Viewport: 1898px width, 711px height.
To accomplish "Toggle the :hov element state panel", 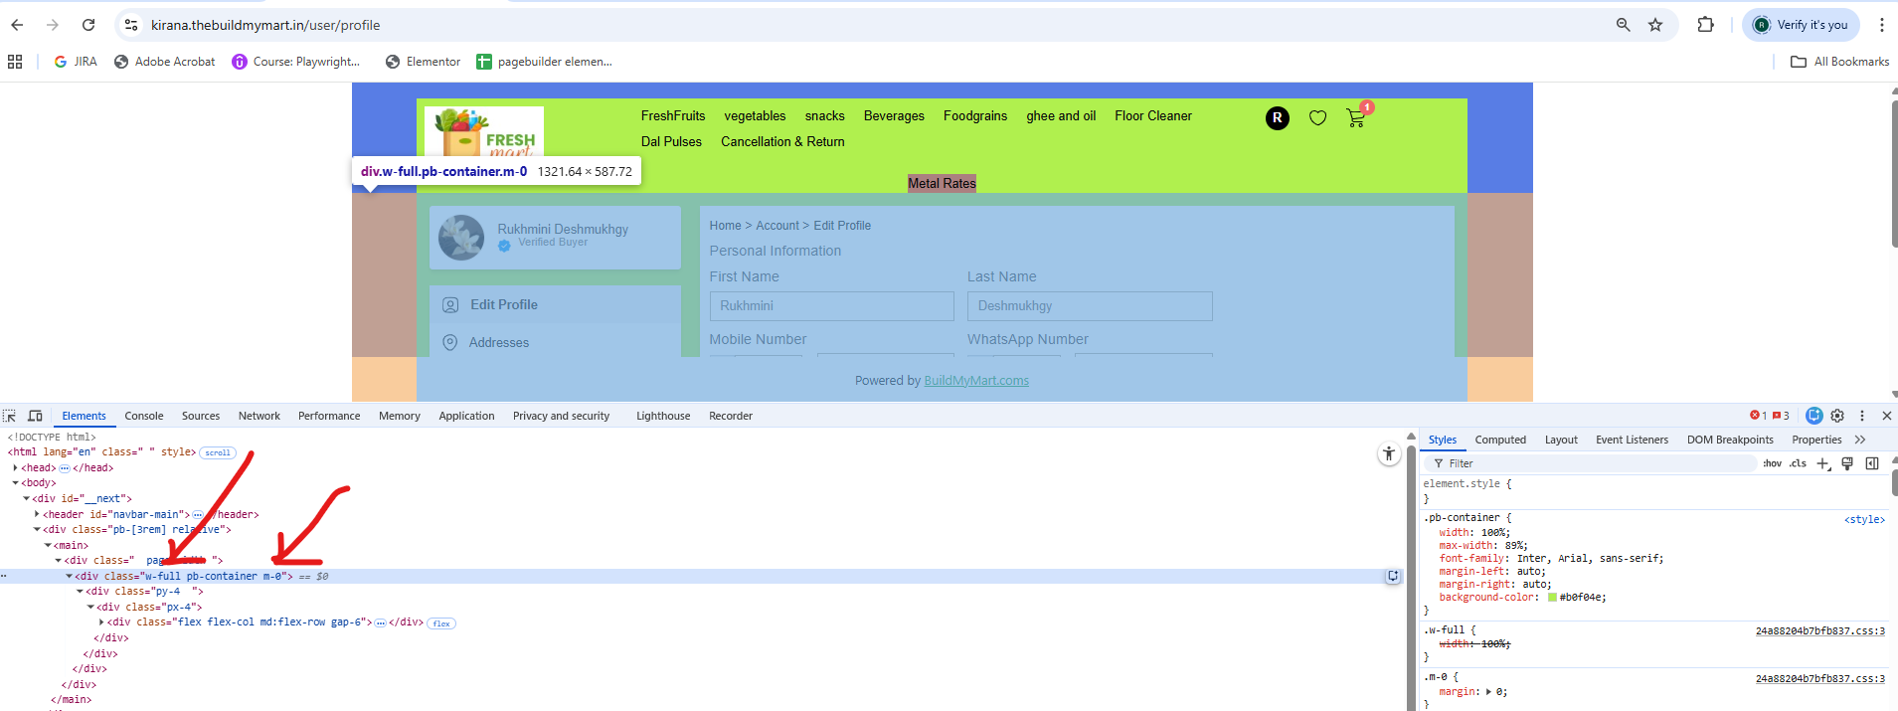I will 1773,463.
